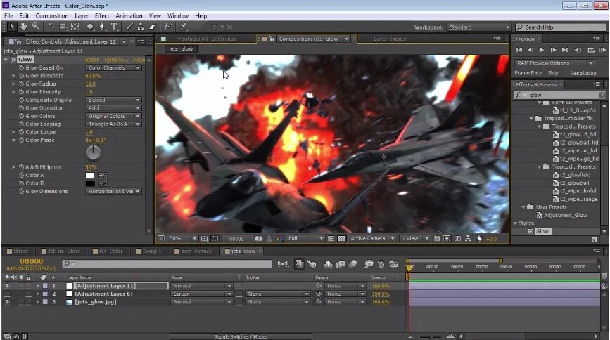Open the Glow Based On dropdown

(x=114, y=68)
